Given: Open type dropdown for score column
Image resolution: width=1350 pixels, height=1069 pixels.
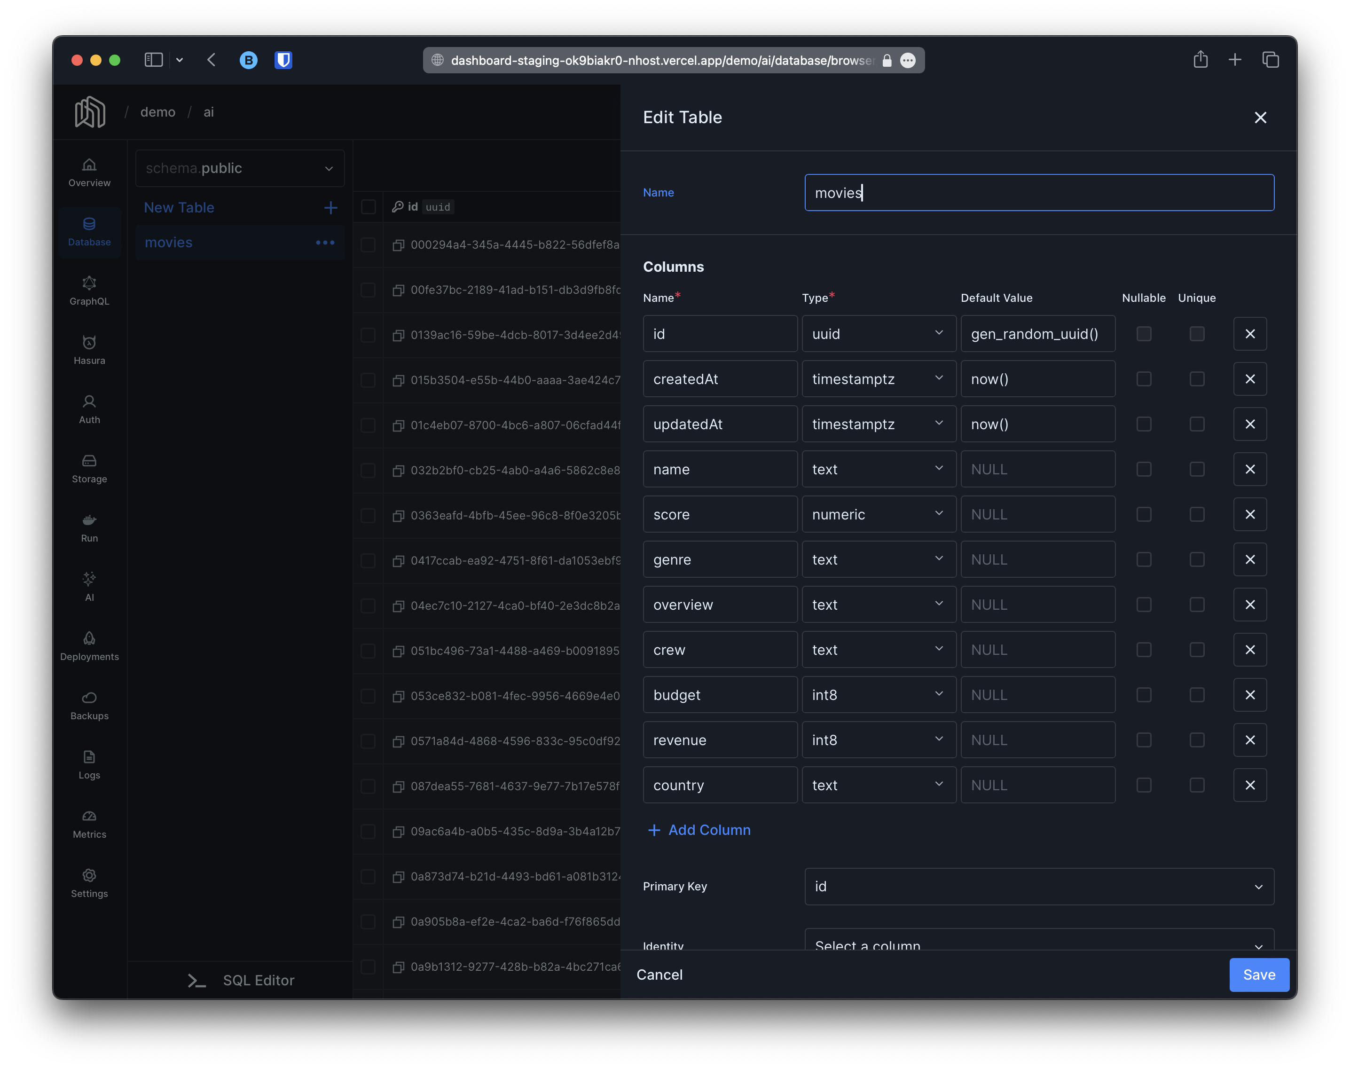Looking at the screenshot, I should (x=878, y=514).
